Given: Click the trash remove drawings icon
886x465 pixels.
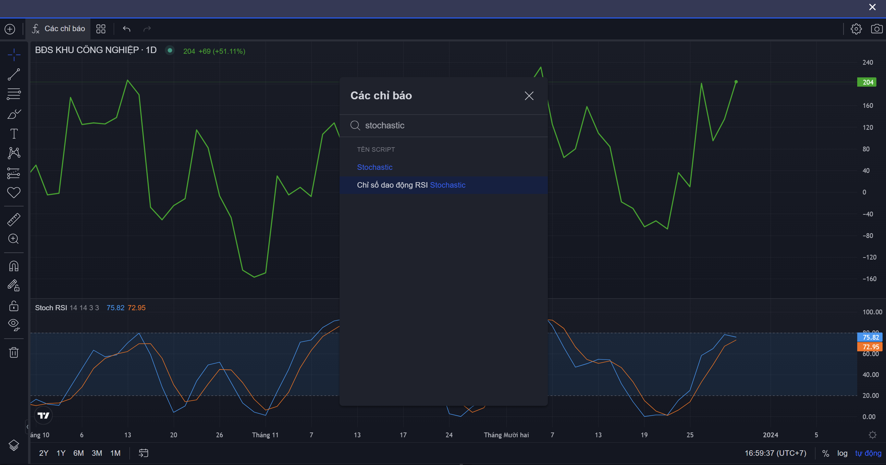Looking at the screenshot, I should pyautogui.click(x=14, y=352).
